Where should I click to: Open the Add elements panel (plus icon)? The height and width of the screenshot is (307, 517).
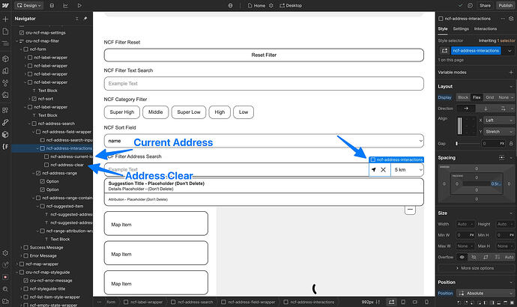pos(5,19)
